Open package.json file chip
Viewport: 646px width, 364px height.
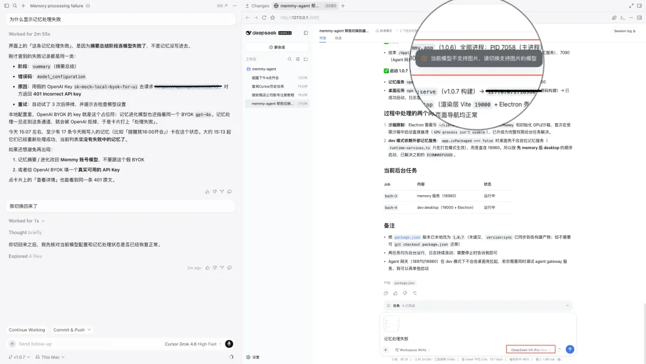click(404, 283)
